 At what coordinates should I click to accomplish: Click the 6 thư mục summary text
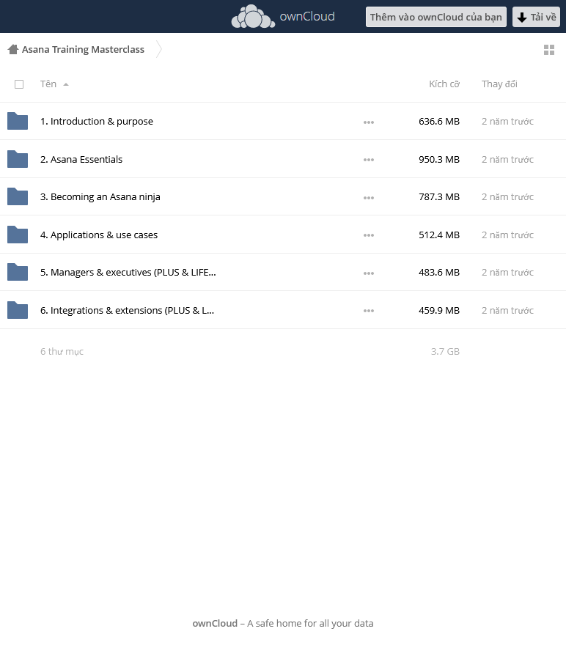(62, 351)
